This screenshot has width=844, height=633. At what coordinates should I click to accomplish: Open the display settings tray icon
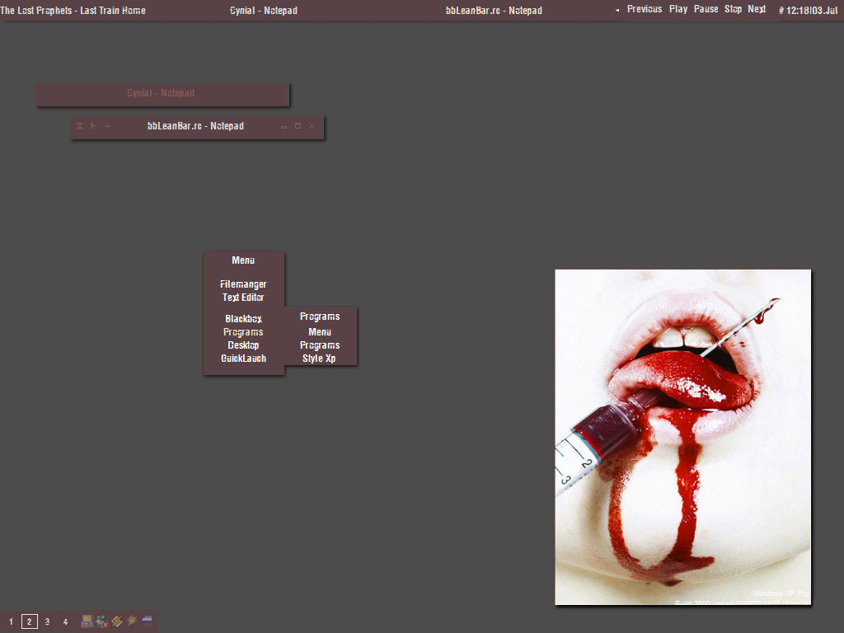87,621
